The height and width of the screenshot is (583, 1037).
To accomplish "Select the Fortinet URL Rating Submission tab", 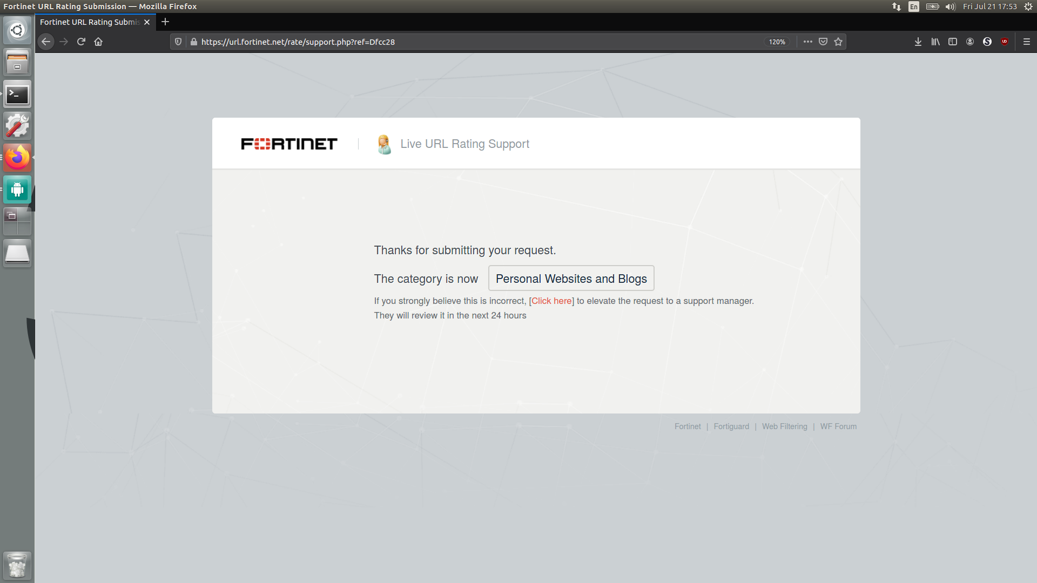I will click(x=90, y=22).
